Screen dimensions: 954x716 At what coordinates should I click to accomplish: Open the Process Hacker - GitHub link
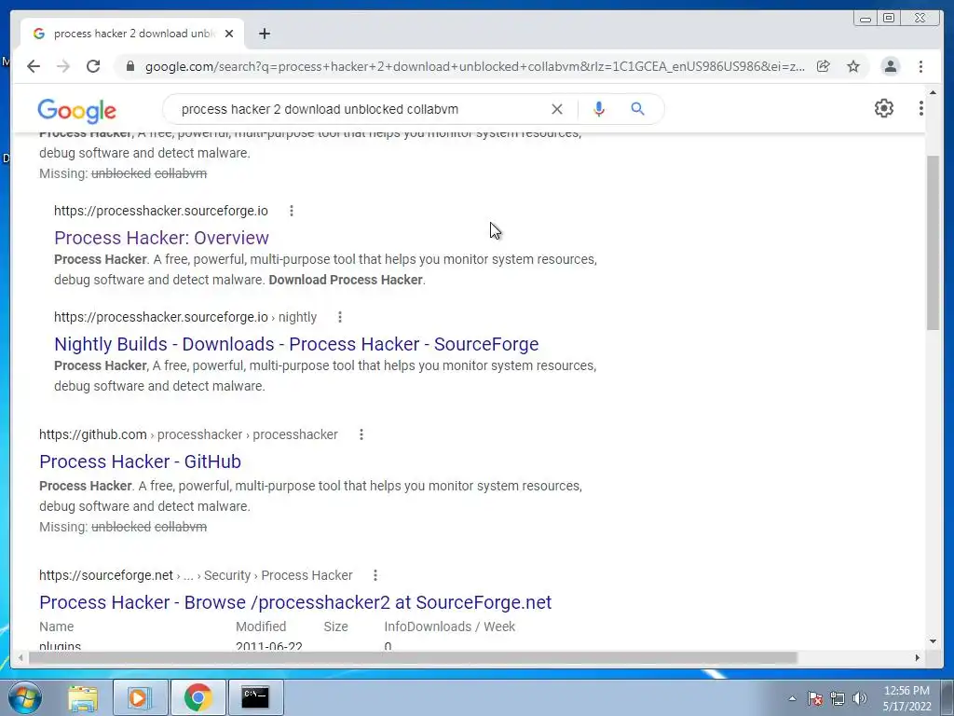point(140,461)
